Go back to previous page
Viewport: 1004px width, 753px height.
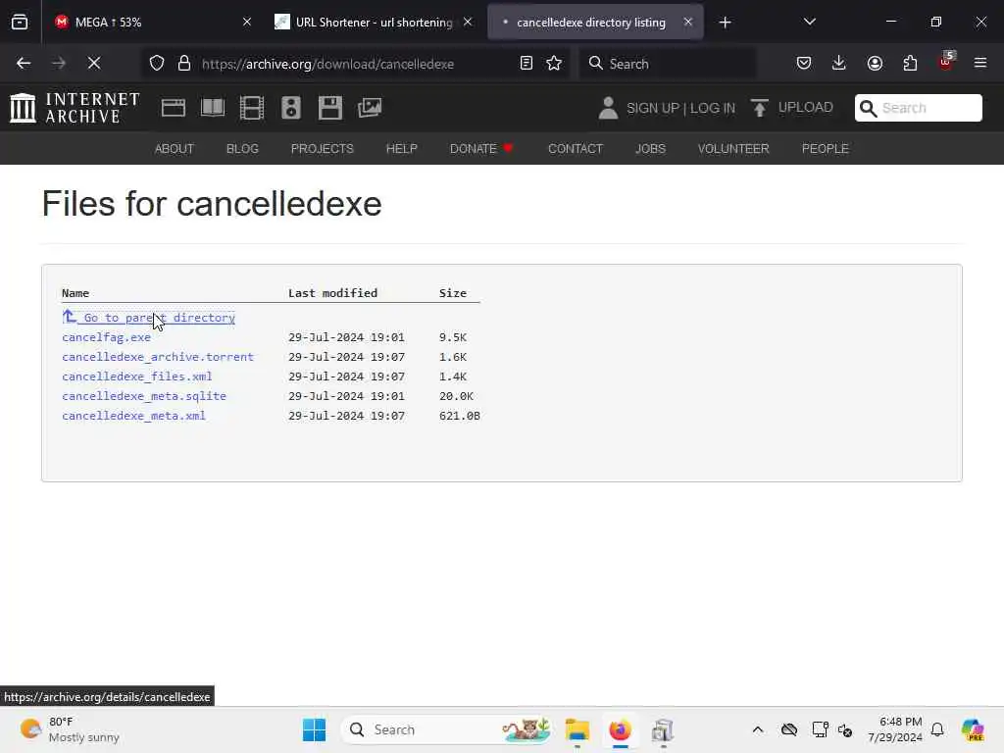pos(24,64)
